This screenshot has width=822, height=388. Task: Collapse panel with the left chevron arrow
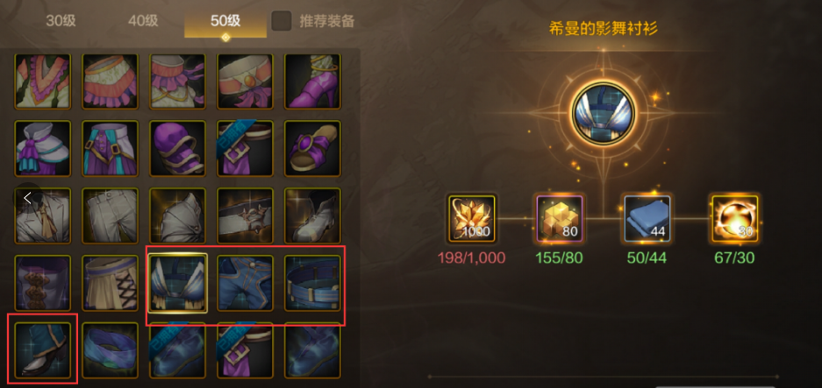(28, 198)
